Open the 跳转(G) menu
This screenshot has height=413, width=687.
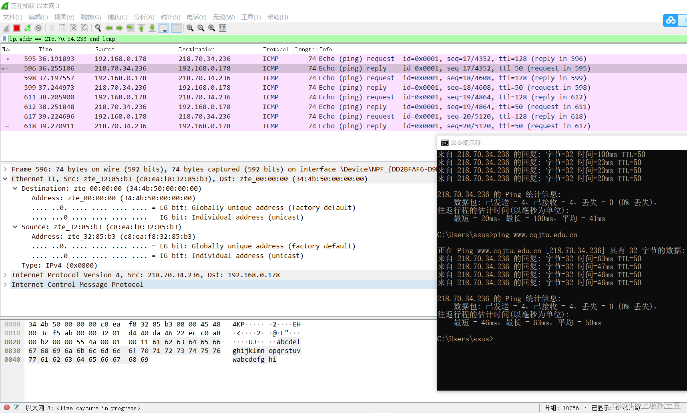pos(91,17)
